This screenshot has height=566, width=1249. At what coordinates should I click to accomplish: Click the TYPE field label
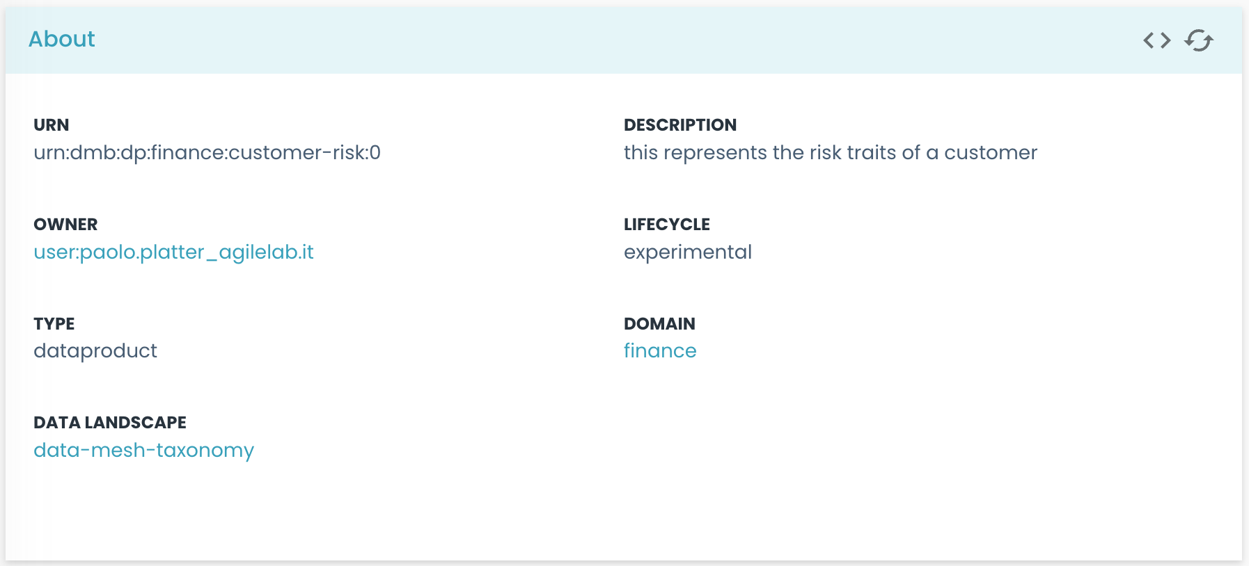coord(54,324)
